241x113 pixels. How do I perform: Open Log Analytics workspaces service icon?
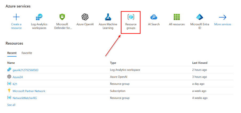click(39, 17)
